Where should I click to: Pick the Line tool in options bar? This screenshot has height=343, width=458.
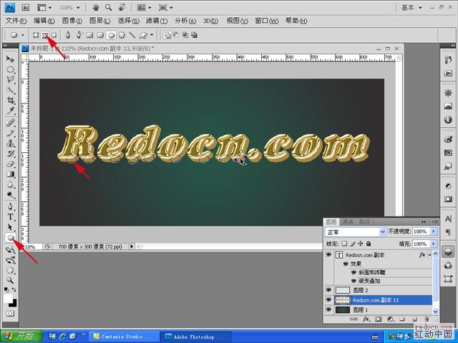[132, 34]
